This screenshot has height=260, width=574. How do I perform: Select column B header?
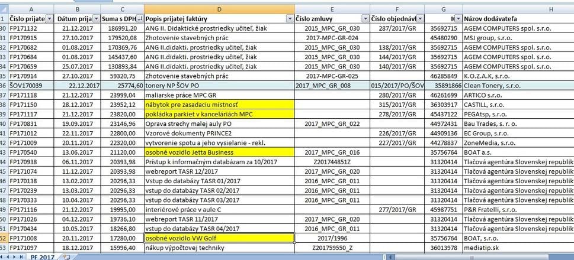click(x=77, y=9)
